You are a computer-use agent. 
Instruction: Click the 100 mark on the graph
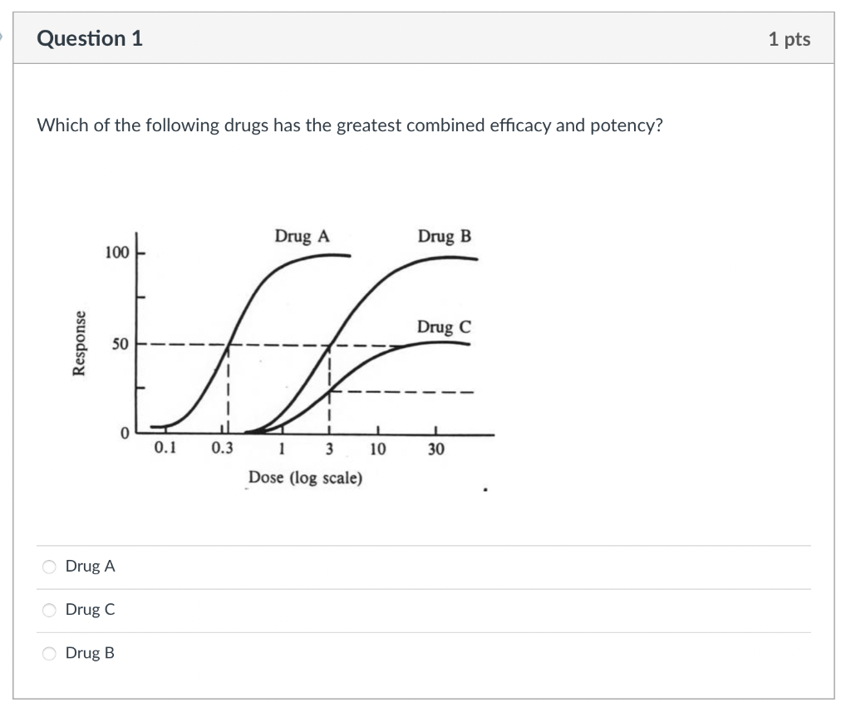pos(117,251)
